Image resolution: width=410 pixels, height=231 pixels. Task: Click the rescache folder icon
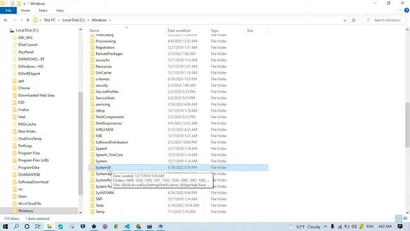pyautogui.click(x=92, y=60)
